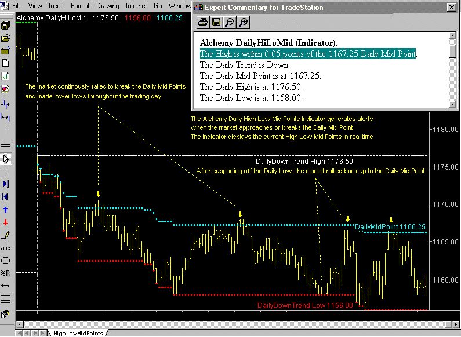Select the arrow pointer tool

[5, 159]
